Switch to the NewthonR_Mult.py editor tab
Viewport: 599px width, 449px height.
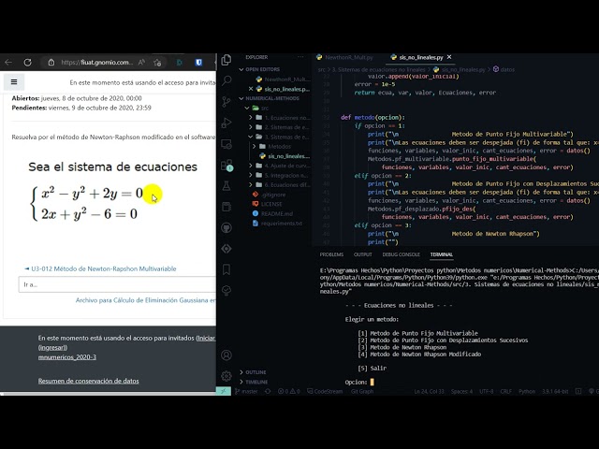345,57
